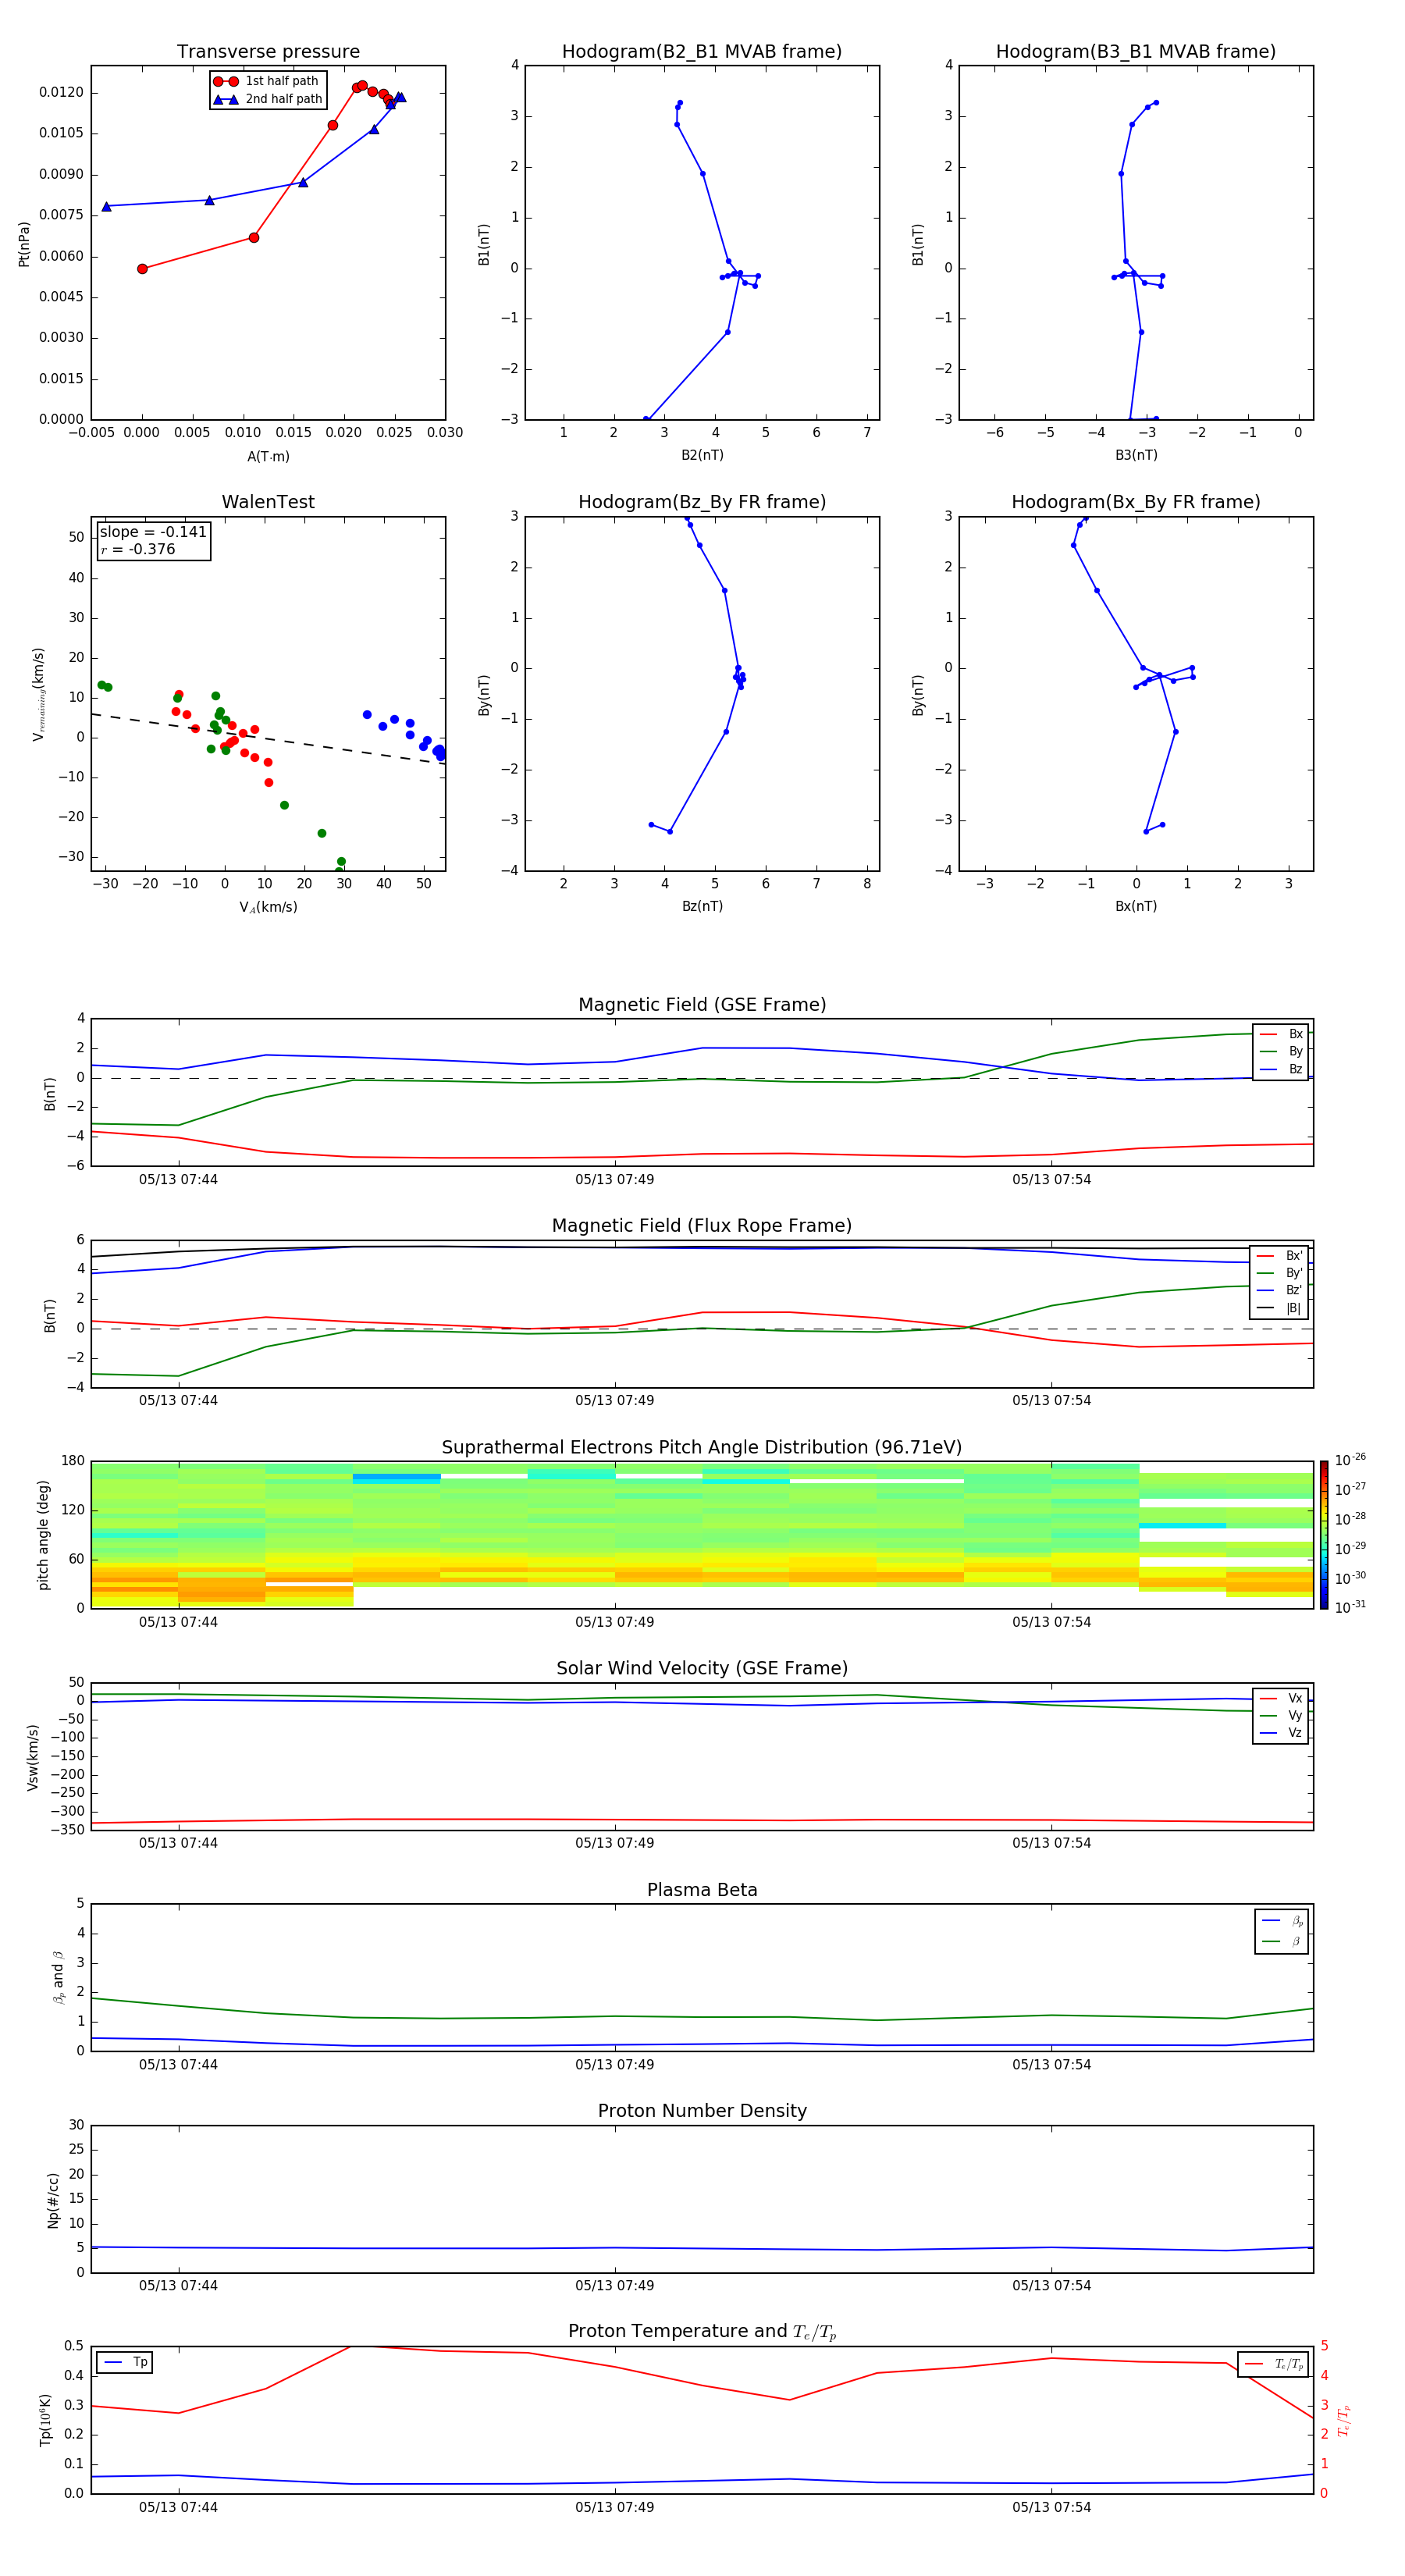The height and width of the screenshot is (2576, 1405).
Task: Click 'Magnetic Field (GSE Frame)' title
Action: (x=702, y=1005)
